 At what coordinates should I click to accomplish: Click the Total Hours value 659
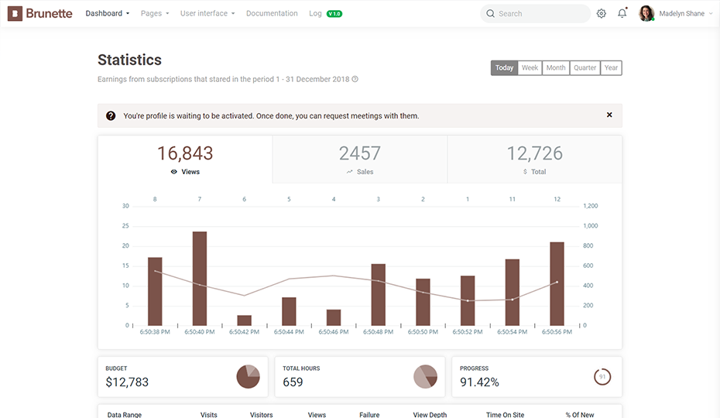[x=293, y=382]
